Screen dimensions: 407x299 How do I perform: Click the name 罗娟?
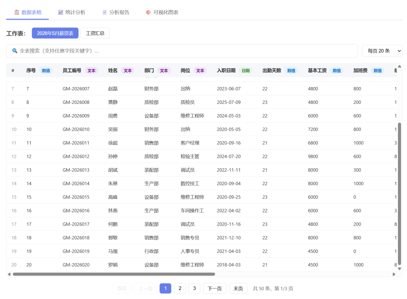pos(113,265)
